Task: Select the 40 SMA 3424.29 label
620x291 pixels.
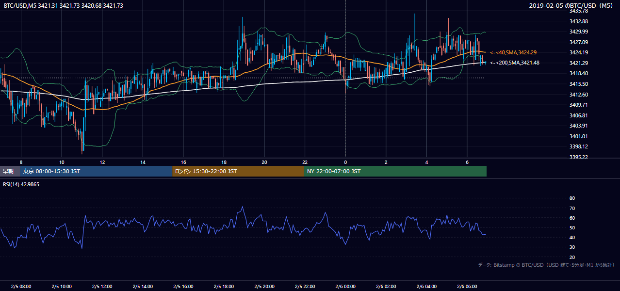Action: pyautogui.click(x=513, y=52)
